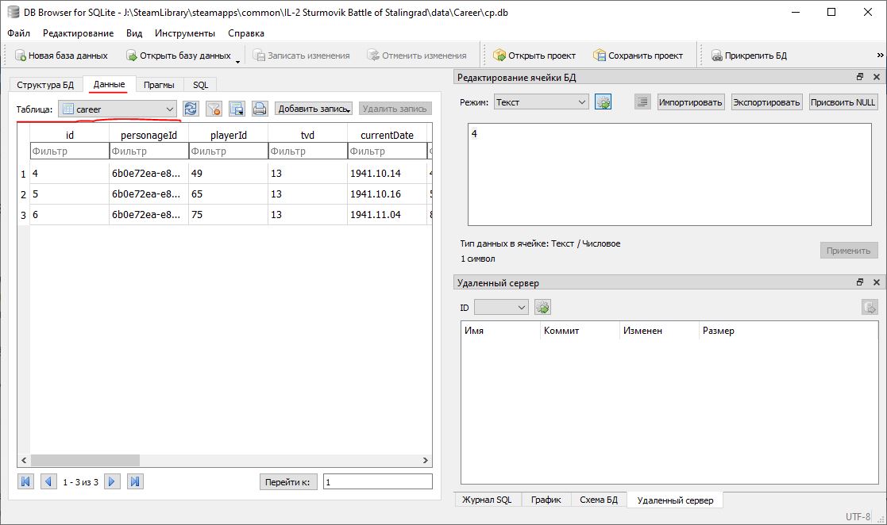Go to previous page icon
Image resolution: width=887 pixels, height=525 pixels.
[x=48, y=481]
